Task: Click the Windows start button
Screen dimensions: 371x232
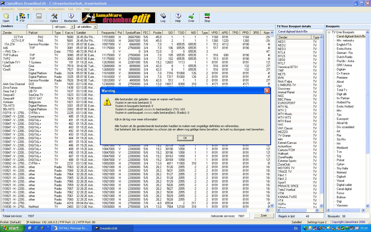Action: [x=12, y=228]
